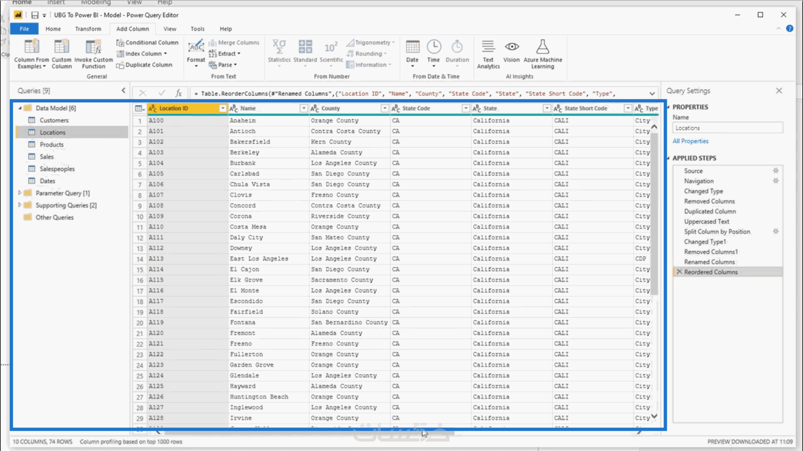Image resolution: width=803 pixels, height=451 pixels.
Task: Expand the formula bar
Action: coord(652,94)
